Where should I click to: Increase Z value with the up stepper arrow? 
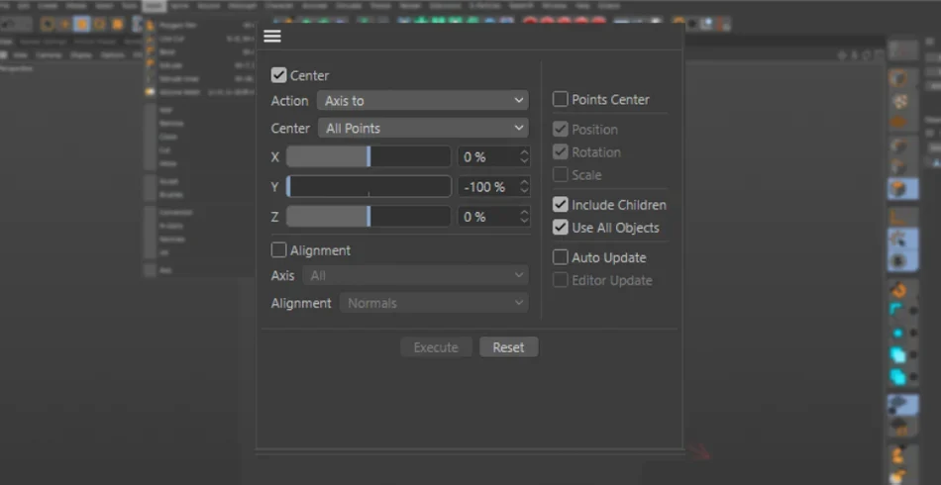coord(525,212)
